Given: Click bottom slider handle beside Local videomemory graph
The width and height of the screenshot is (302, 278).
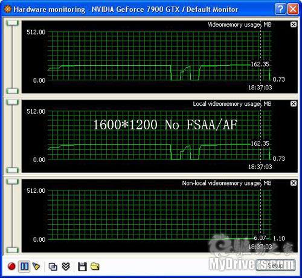Looking at the screenshot, I should click(12, 170).
